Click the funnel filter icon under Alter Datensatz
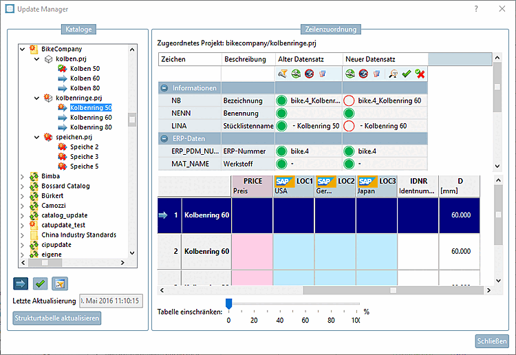The width and height of the screenshot is (516, 355). tap(283, 74)
